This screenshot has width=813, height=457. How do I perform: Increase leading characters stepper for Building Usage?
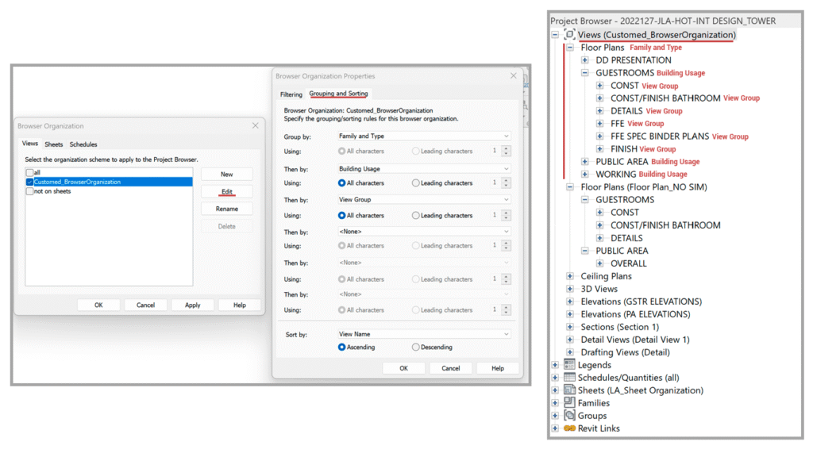507,180
